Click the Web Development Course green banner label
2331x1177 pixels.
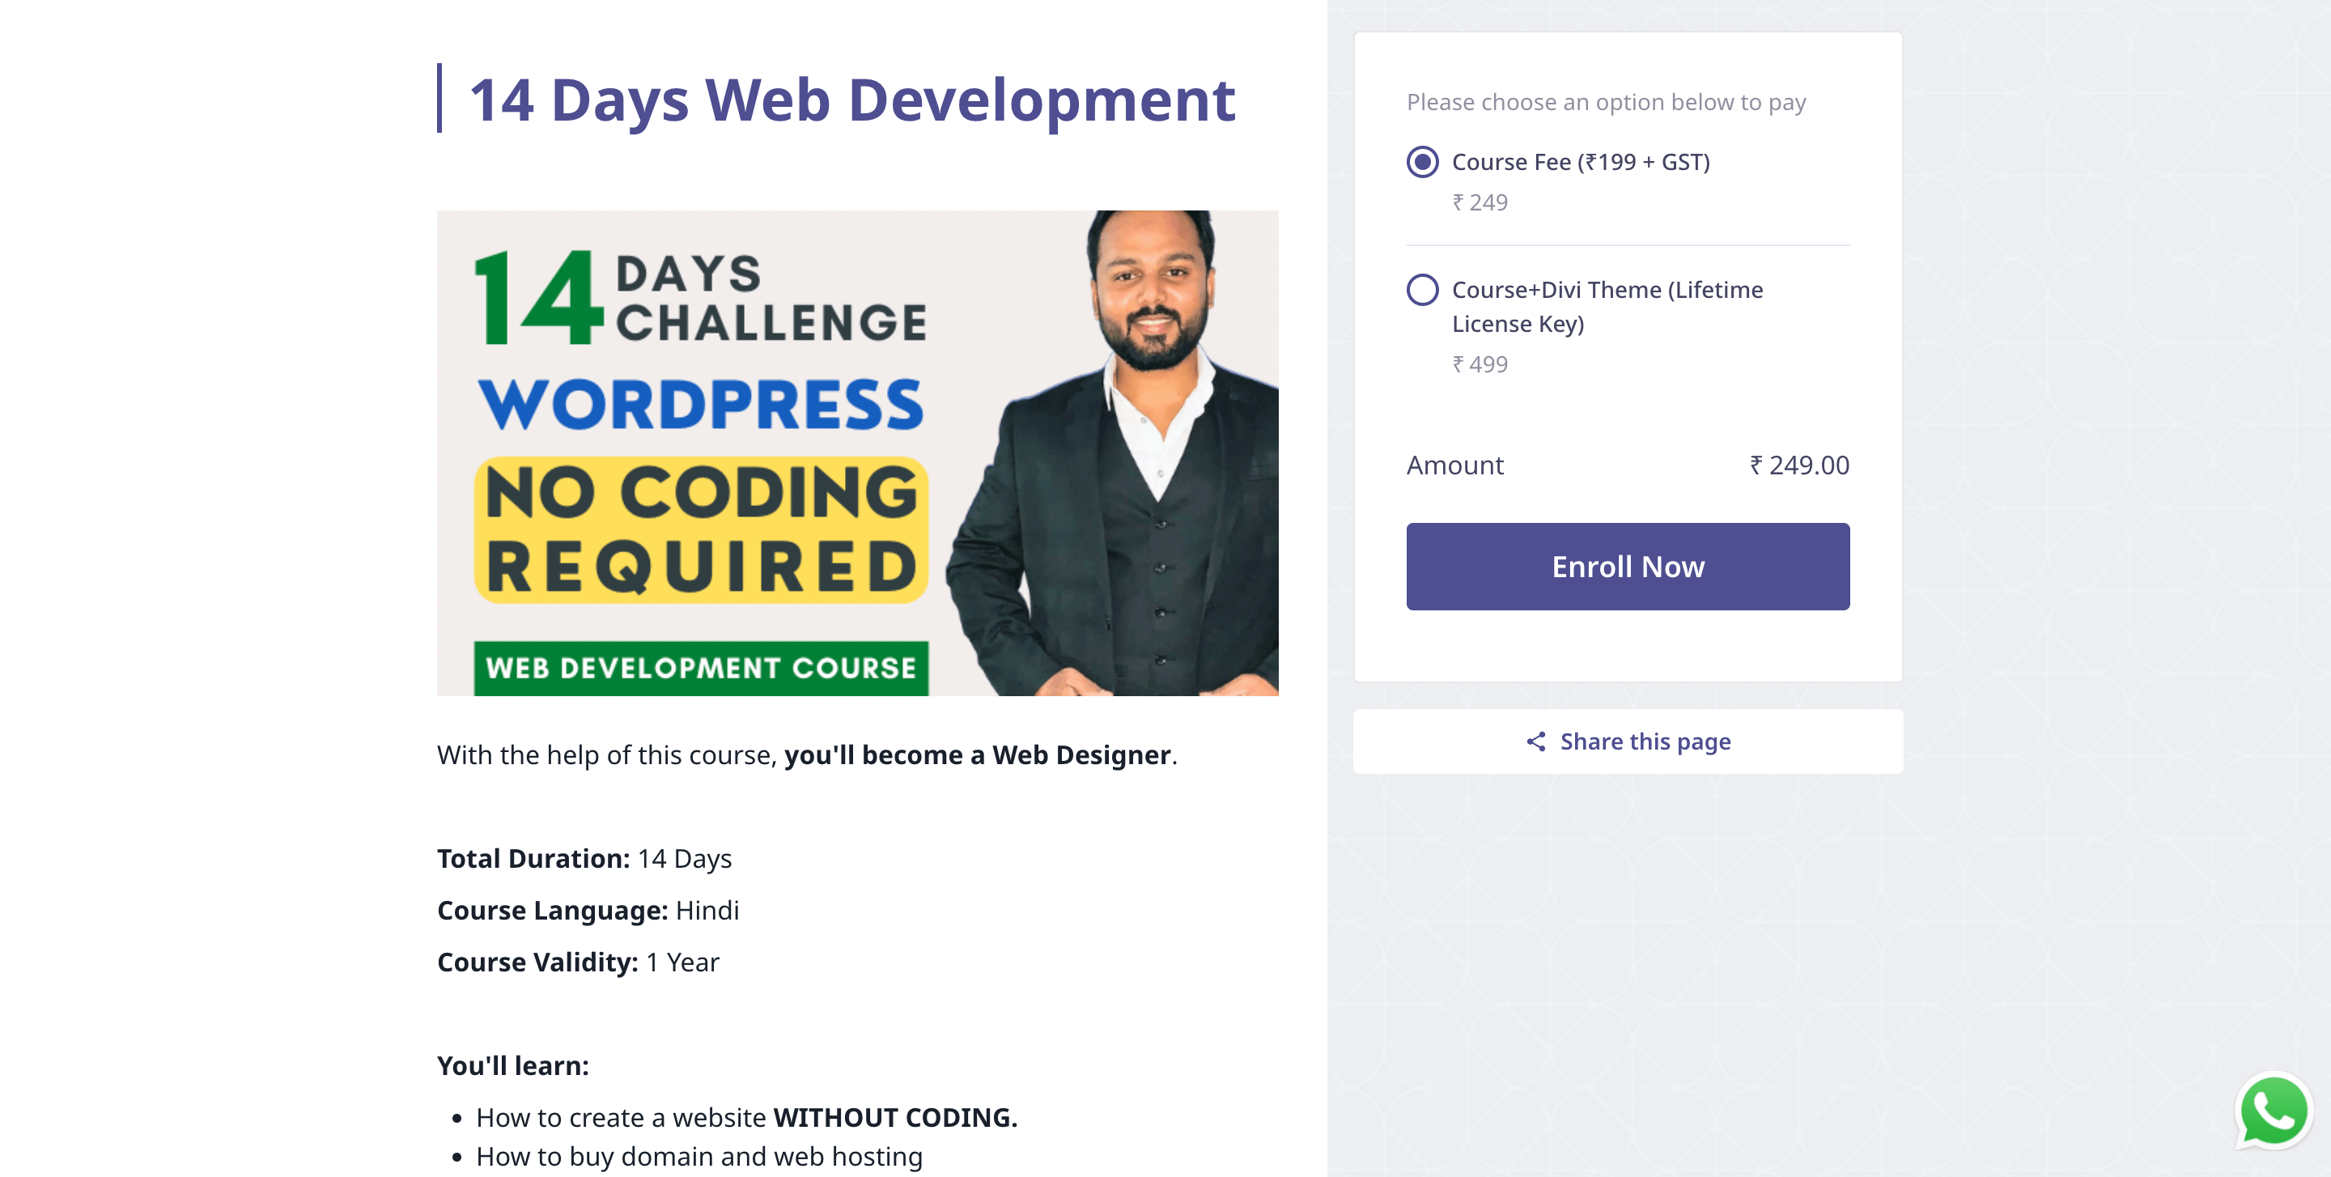701,668
